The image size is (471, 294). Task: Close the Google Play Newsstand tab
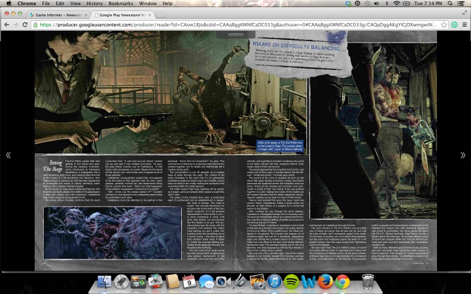[150, 14]
